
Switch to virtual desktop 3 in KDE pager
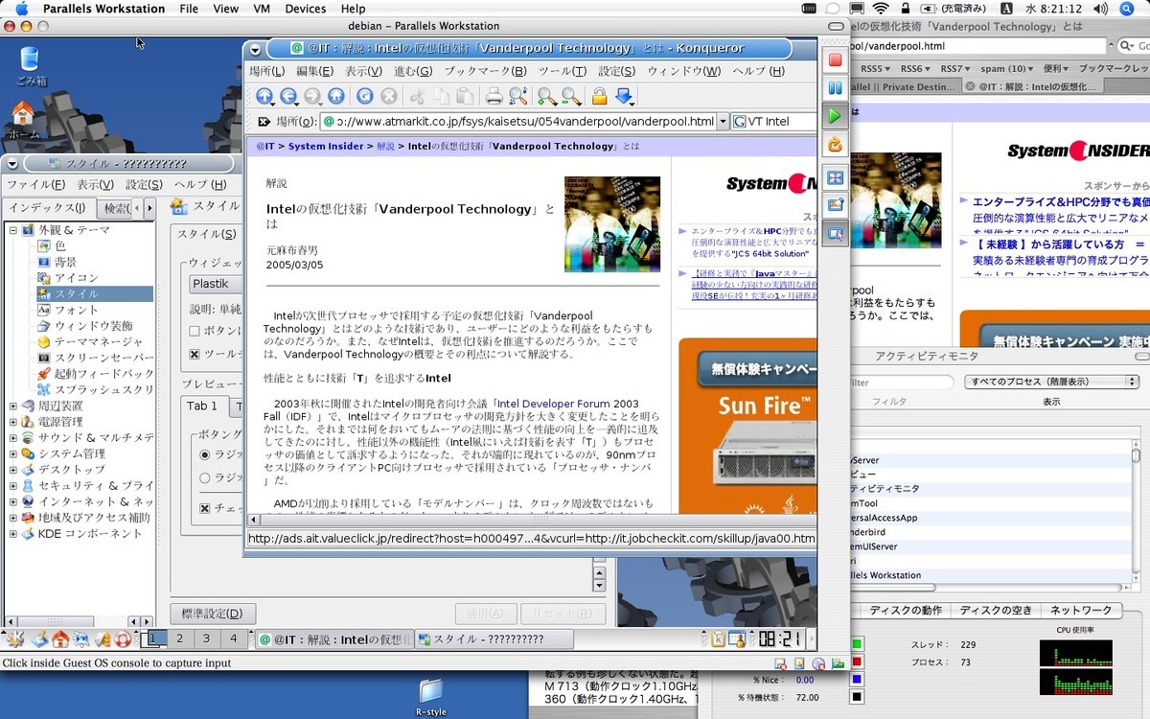point(206,638)
